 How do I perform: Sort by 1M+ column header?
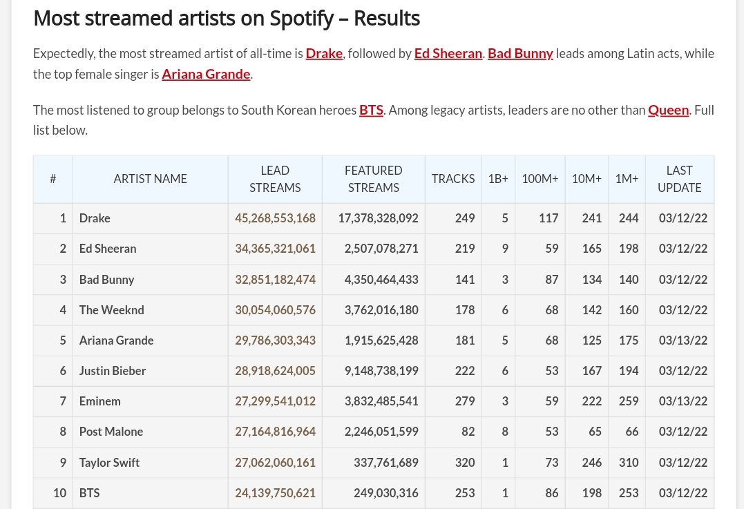[627, 180]
